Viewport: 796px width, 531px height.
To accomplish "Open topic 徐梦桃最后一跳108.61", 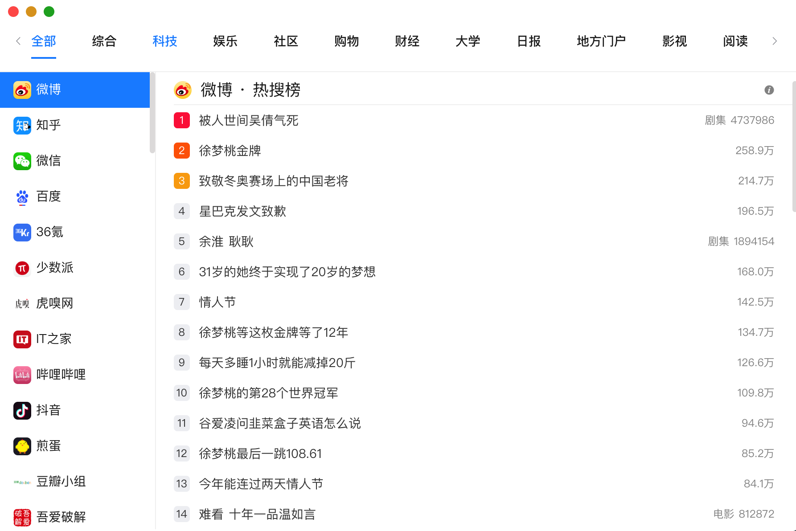I will pos(260,453).
